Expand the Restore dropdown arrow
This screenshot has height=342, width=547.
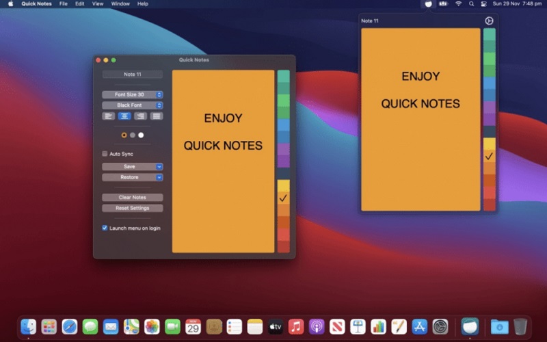159,177
